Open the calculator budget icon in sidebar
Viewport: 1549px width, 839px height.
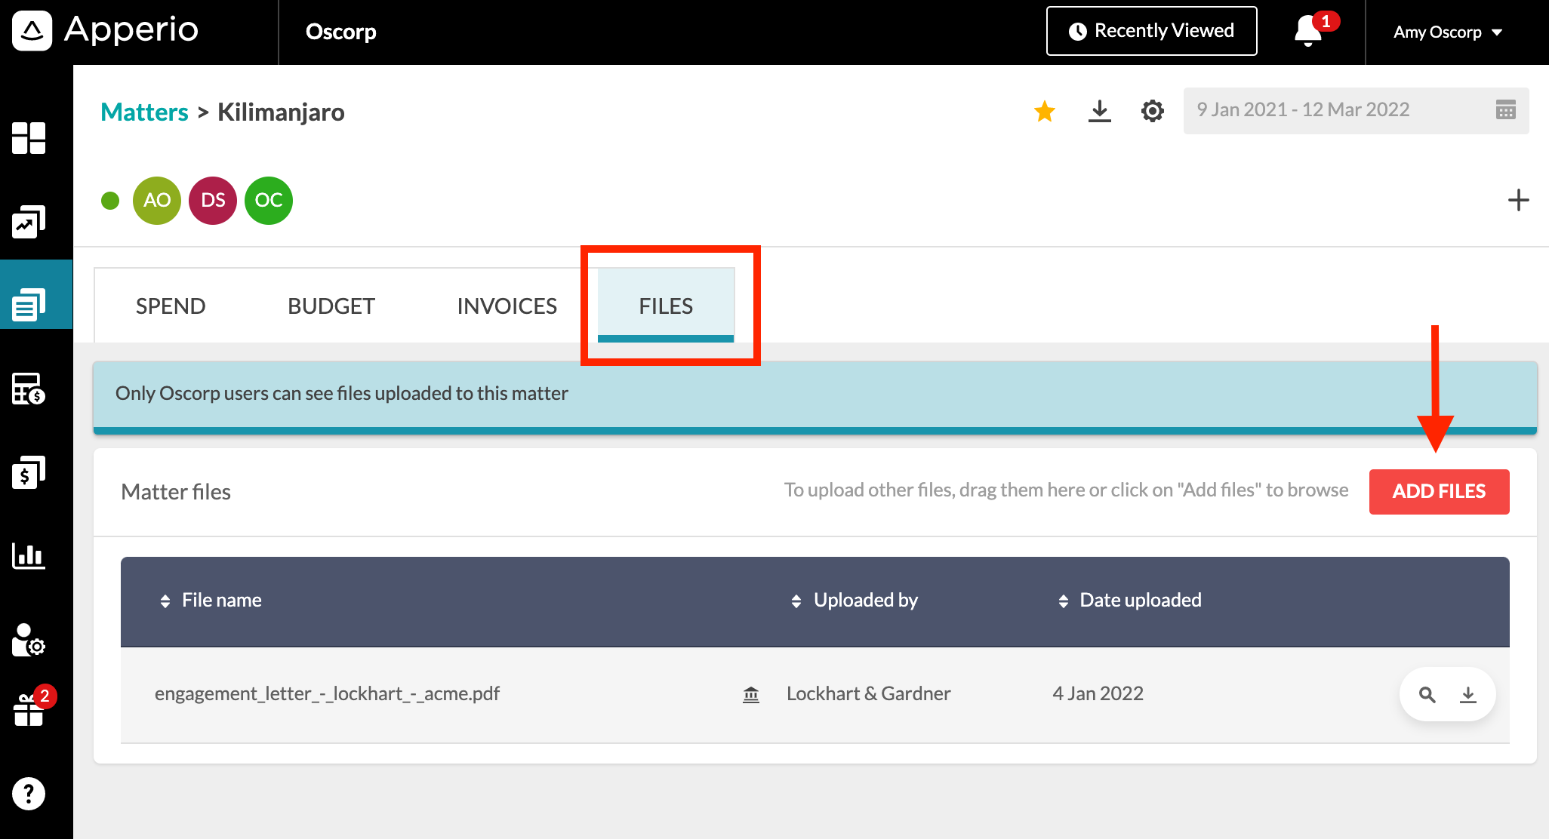29,389
